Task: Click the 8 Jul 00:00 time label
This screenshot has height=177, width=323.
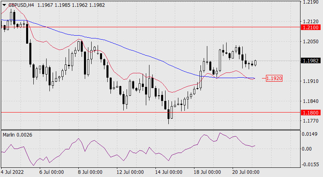Action: 90,172
